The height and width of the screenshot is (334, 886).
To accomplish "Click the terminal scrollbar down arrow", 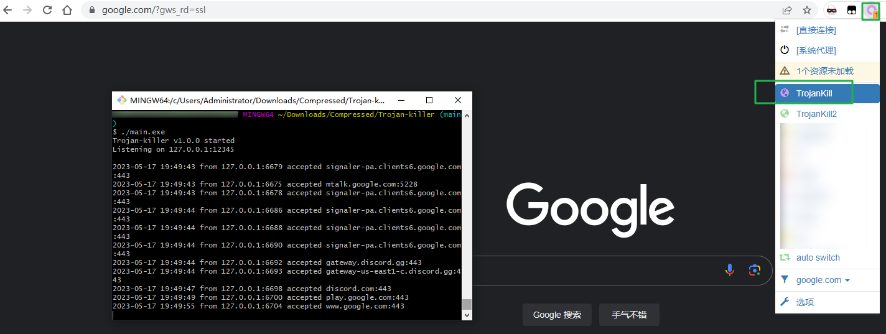I will point(467,315).
